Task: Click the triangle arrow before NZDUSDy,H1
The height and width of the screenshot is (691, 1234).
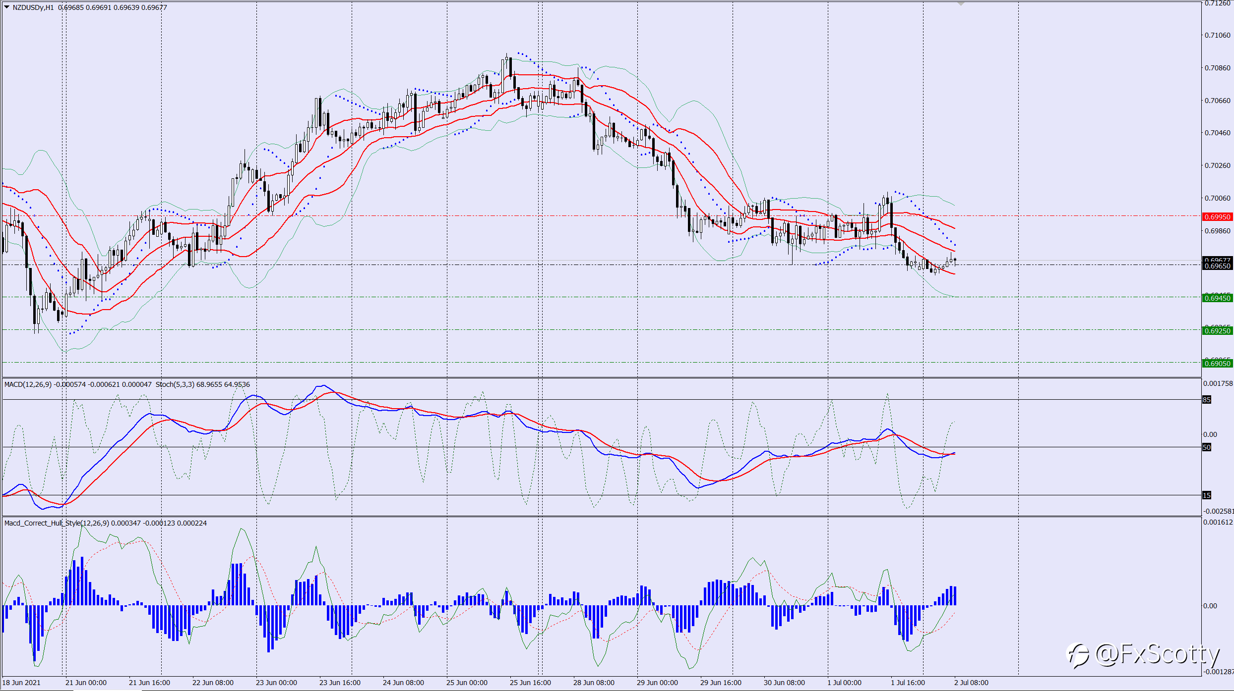Action: coord(7,7)
